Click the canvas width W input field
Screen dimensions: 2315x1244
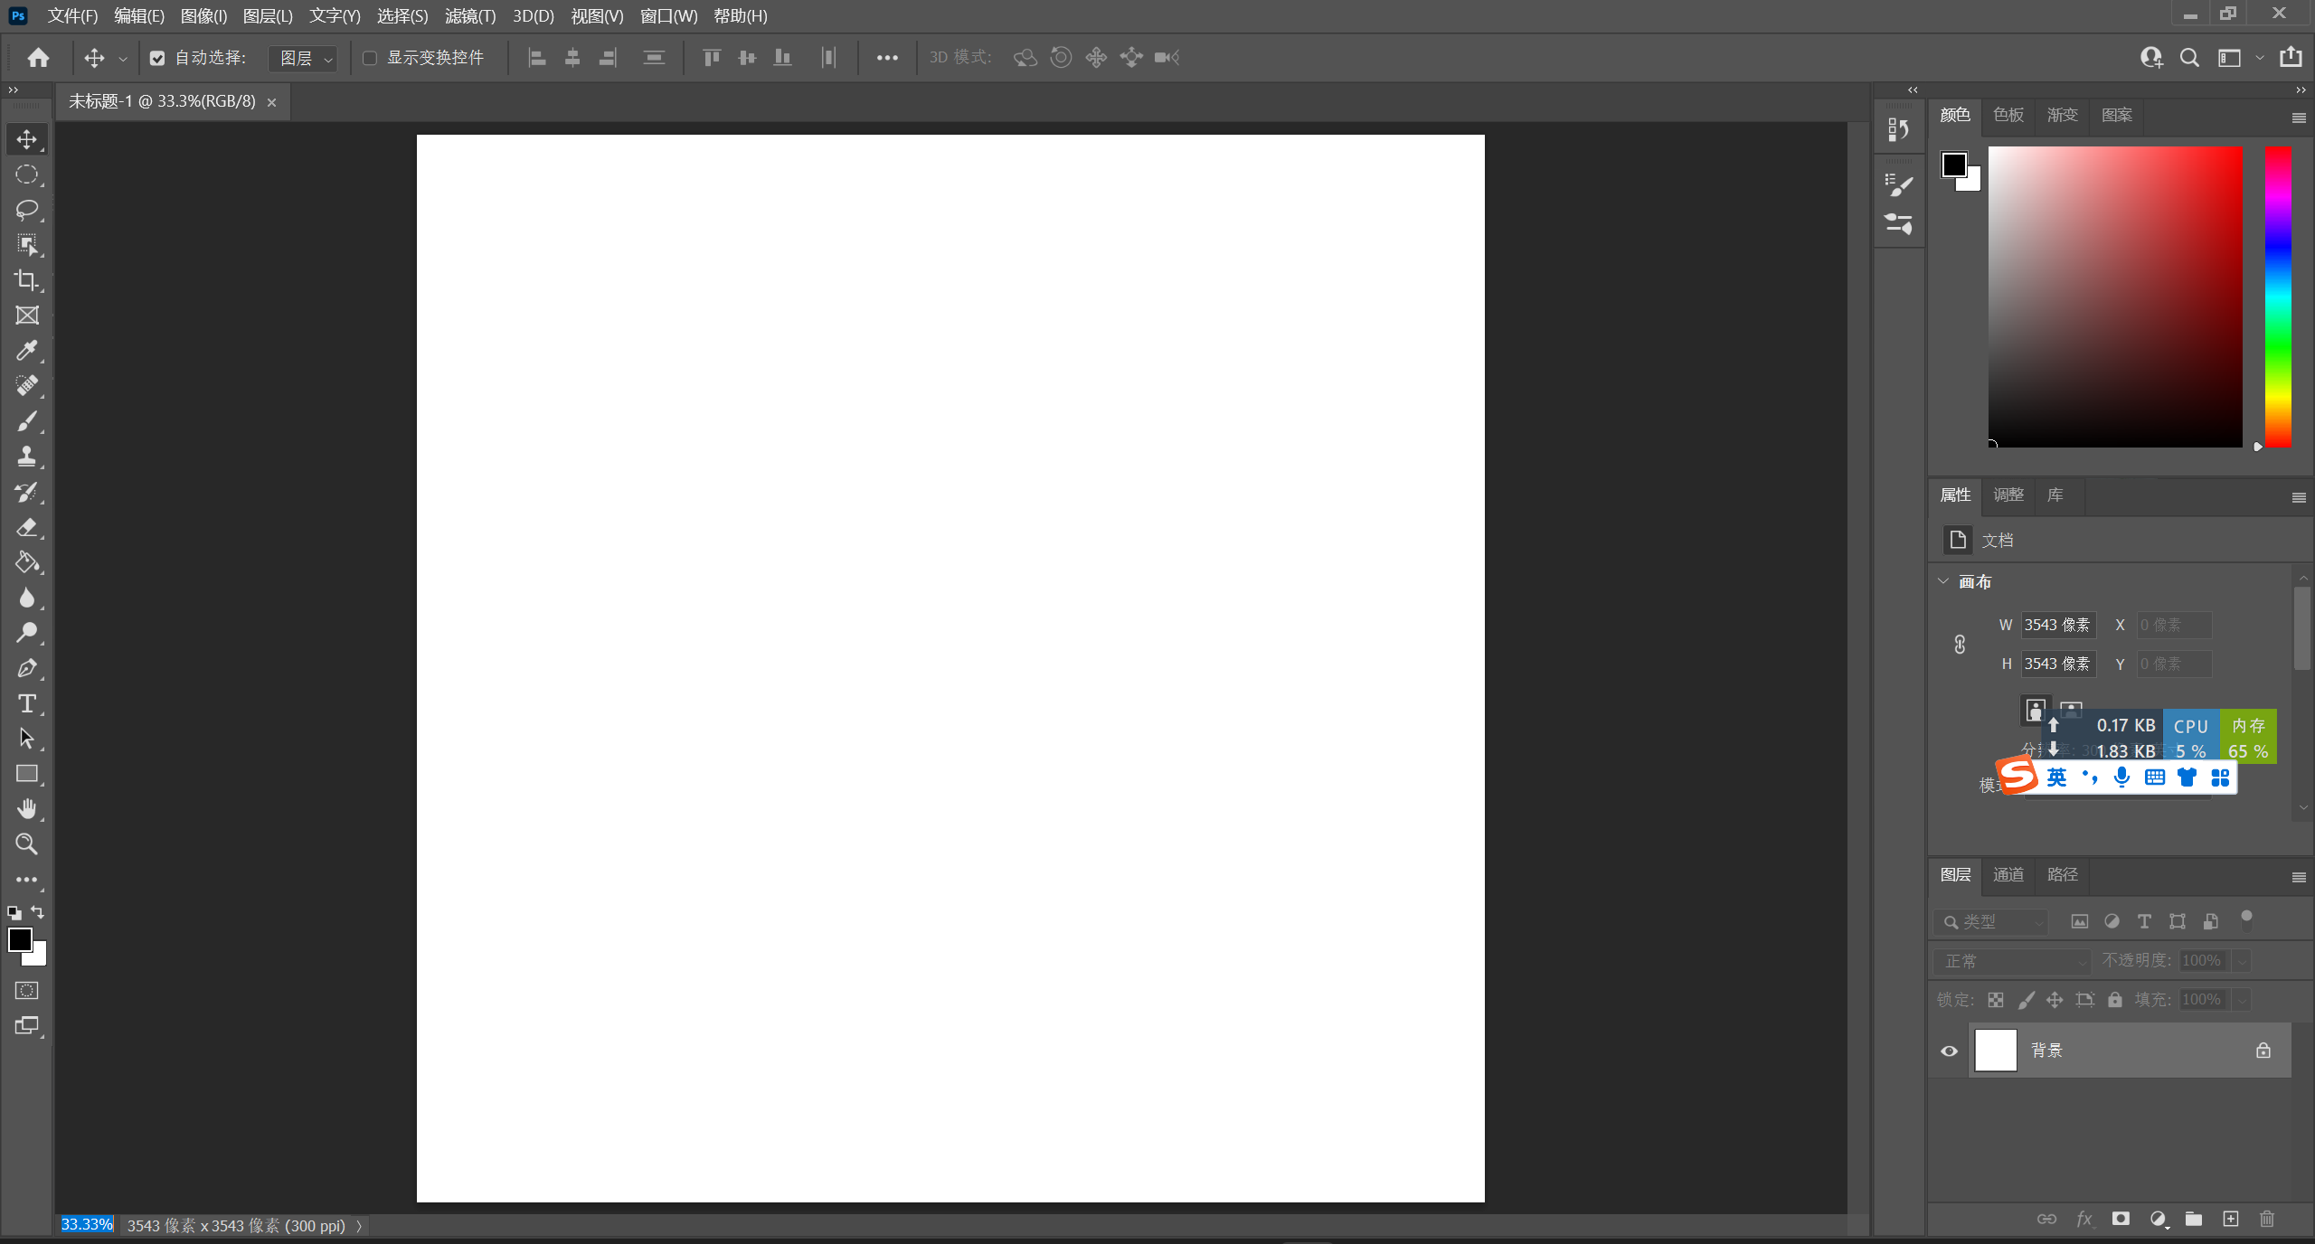click(2057, 625)
